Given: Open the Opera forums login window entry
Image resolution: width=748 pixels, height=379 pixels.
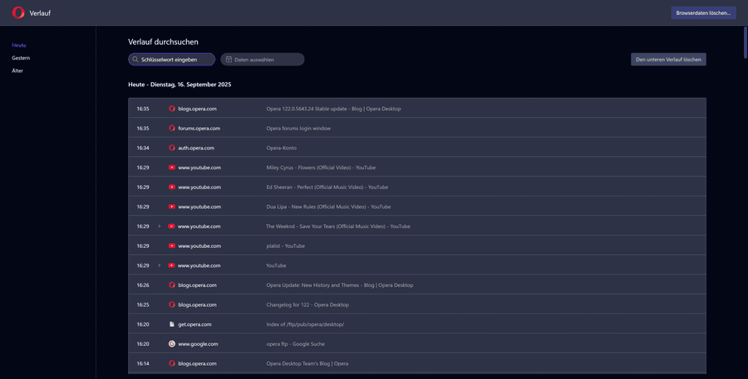Looking at the screenshot, I should (298, 128).
